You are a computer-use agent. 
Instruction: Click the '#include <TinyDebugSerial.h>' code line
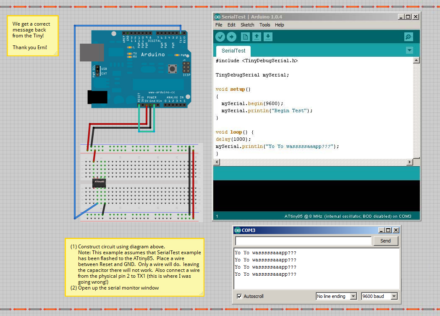click(257, 61)
